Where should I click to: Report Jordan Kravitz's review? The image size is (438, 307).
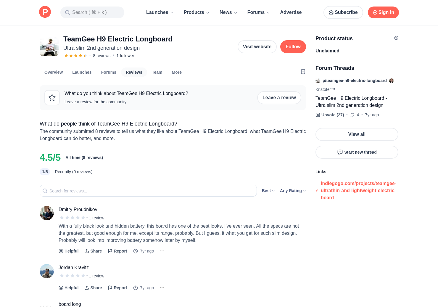(117, 288)
